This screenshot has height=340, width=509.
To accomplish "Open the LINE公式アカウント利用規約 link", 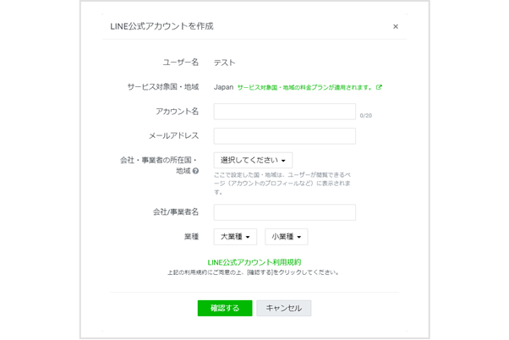I will pos(254,262).
